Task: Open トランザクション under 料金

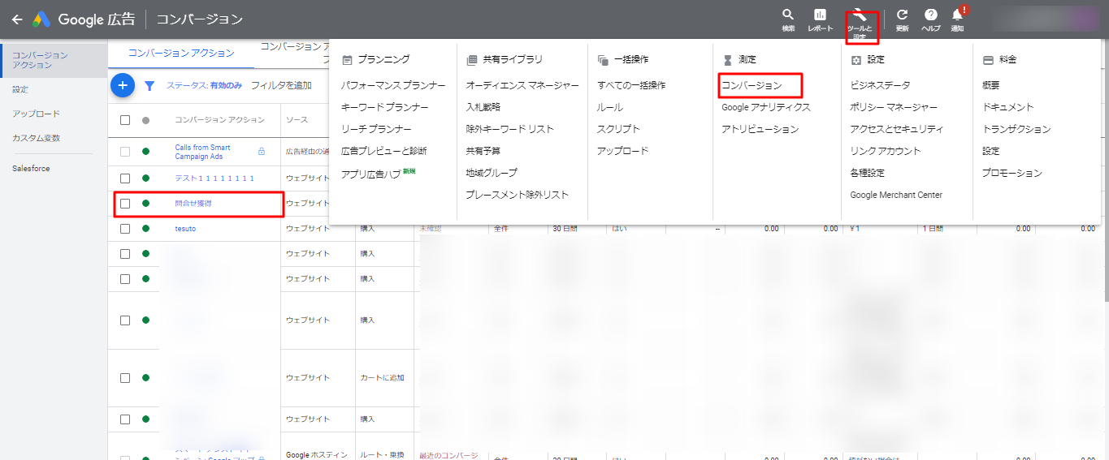Action: 1016,129
